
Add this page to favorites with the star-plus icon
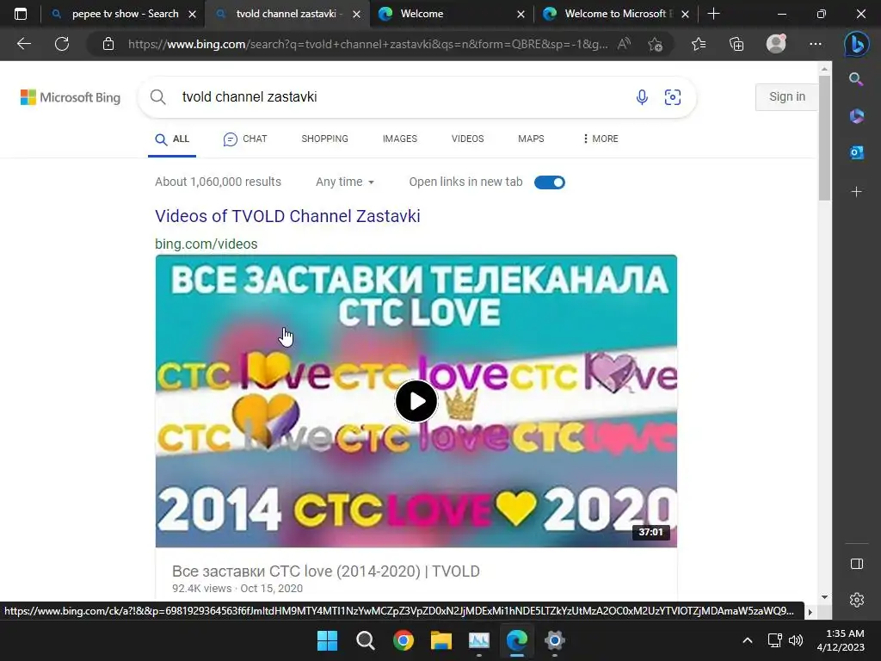(655, 44)
